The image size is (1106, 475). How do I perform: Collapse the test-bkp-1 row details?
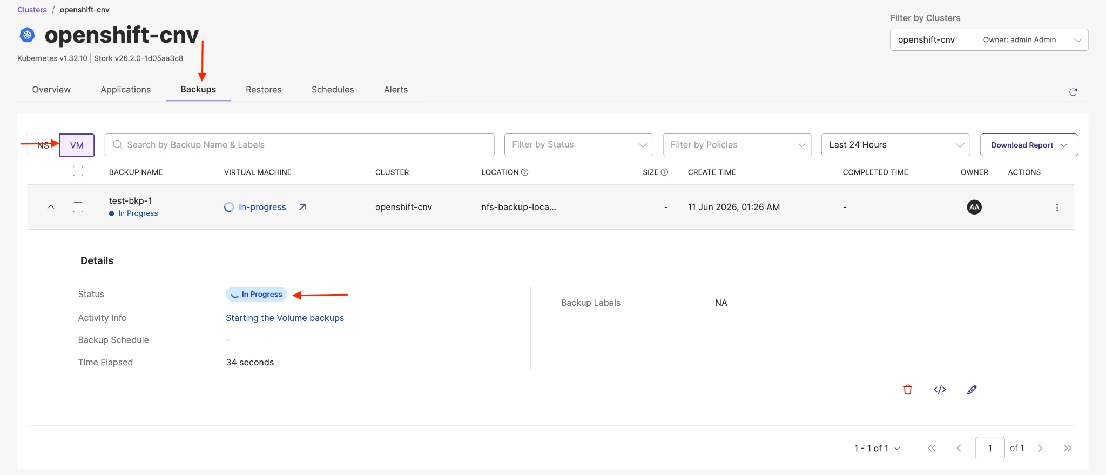(x=51, y=207)
